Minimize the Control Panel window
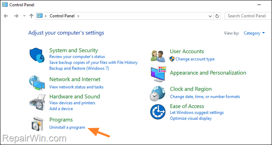 pyautogui.click(x=259, y=5)
